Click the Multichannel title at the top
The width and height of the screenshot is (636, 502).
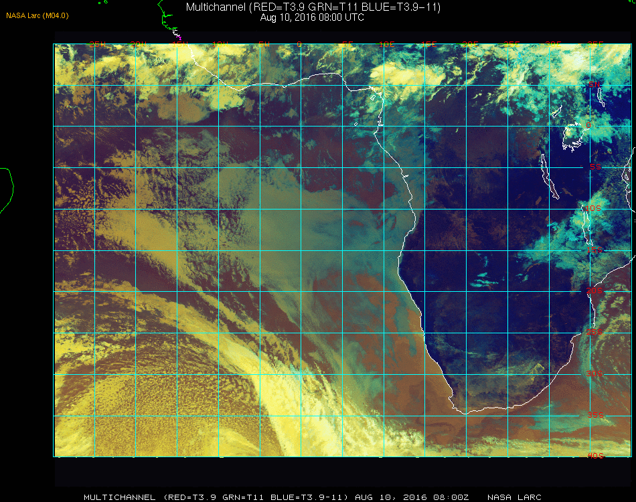pos(313,7)
